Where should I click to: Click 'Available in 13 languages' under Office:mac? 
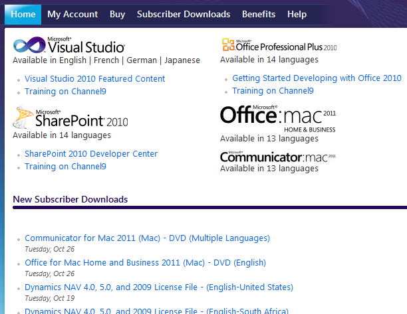(269, 139)
